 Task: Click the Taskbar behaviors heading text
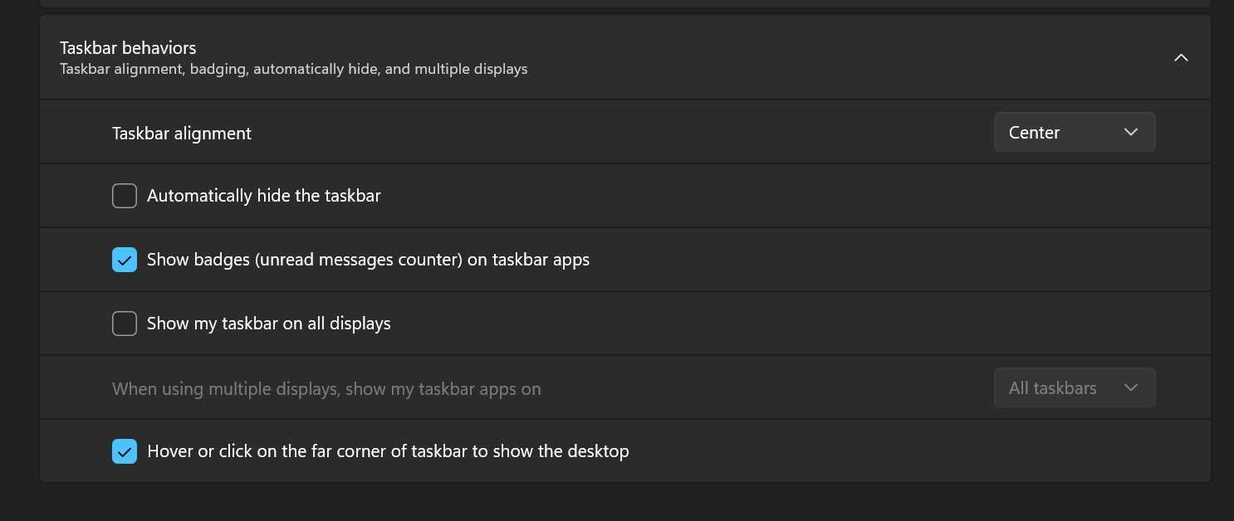[x=128, y=48]
